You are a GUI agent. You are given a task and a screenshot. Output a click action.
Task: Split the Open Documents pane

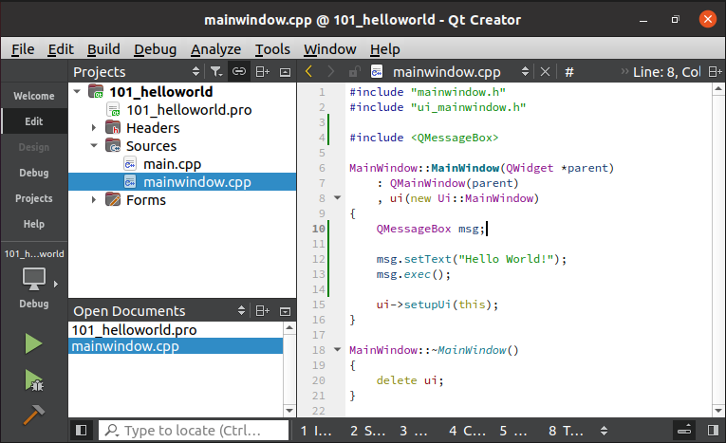263,311
